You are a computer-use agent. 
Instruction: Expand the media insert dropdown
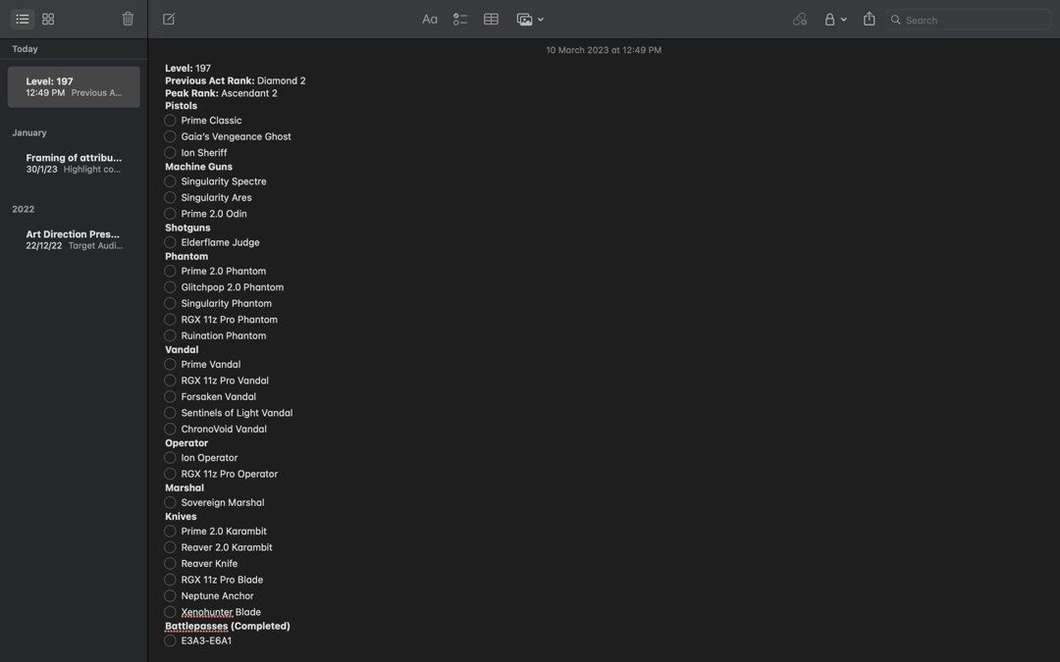(x=531, y=19)
